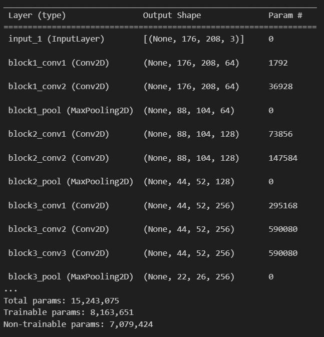Click the block2_conv2 param count 147584
324x337 pixels.
[282, 158]
